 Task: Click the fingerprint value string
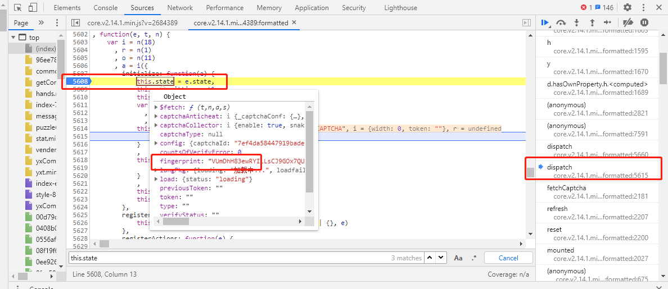[x=256, y=161]
